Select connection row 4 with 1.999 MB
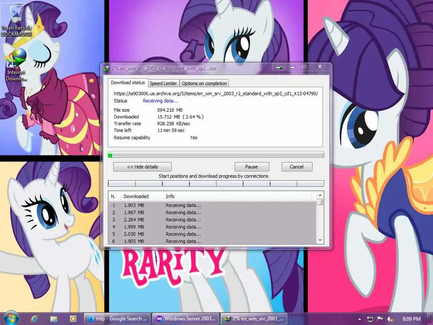Viewport: 433px width, 325px height. tap(212, 227)
